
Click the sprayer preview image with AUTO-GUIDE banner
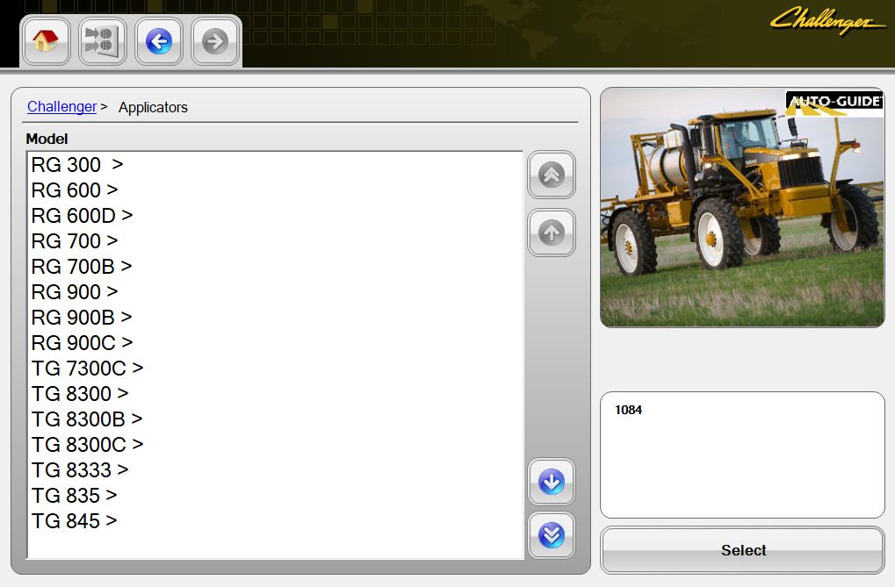(x=741, y=207)
